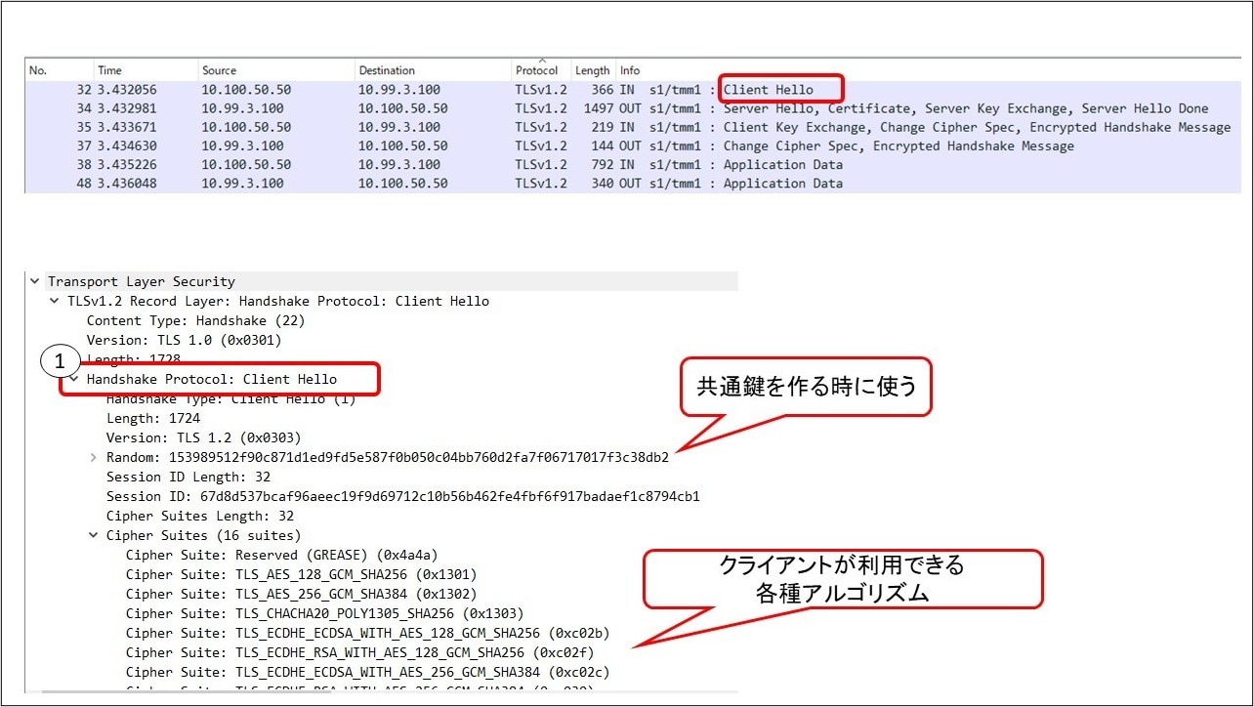Sort by the Protocol column header
This screenshot has height=707, width=1254.
click(536, 70)
